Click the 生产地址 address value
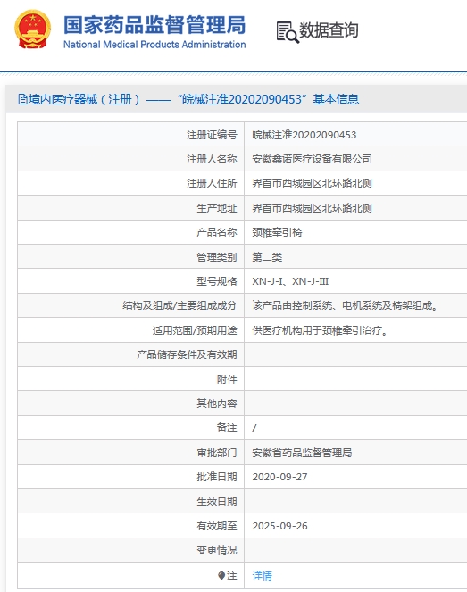The width and height of the screenshot is (467, 592). click(312, 208)
